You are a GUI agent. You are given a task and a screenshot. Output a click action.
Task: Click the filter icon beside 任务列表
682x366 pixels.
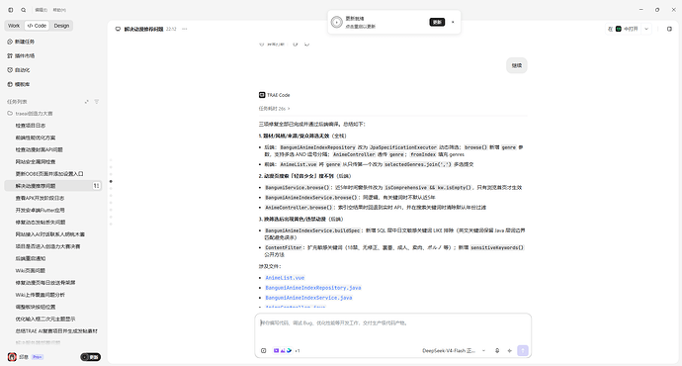pos(97,102)
